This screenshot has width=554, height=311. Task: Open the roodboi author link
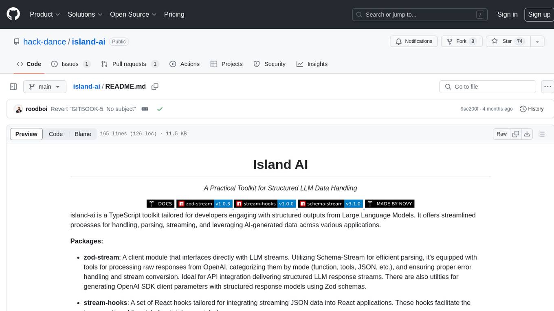[37, 109]
